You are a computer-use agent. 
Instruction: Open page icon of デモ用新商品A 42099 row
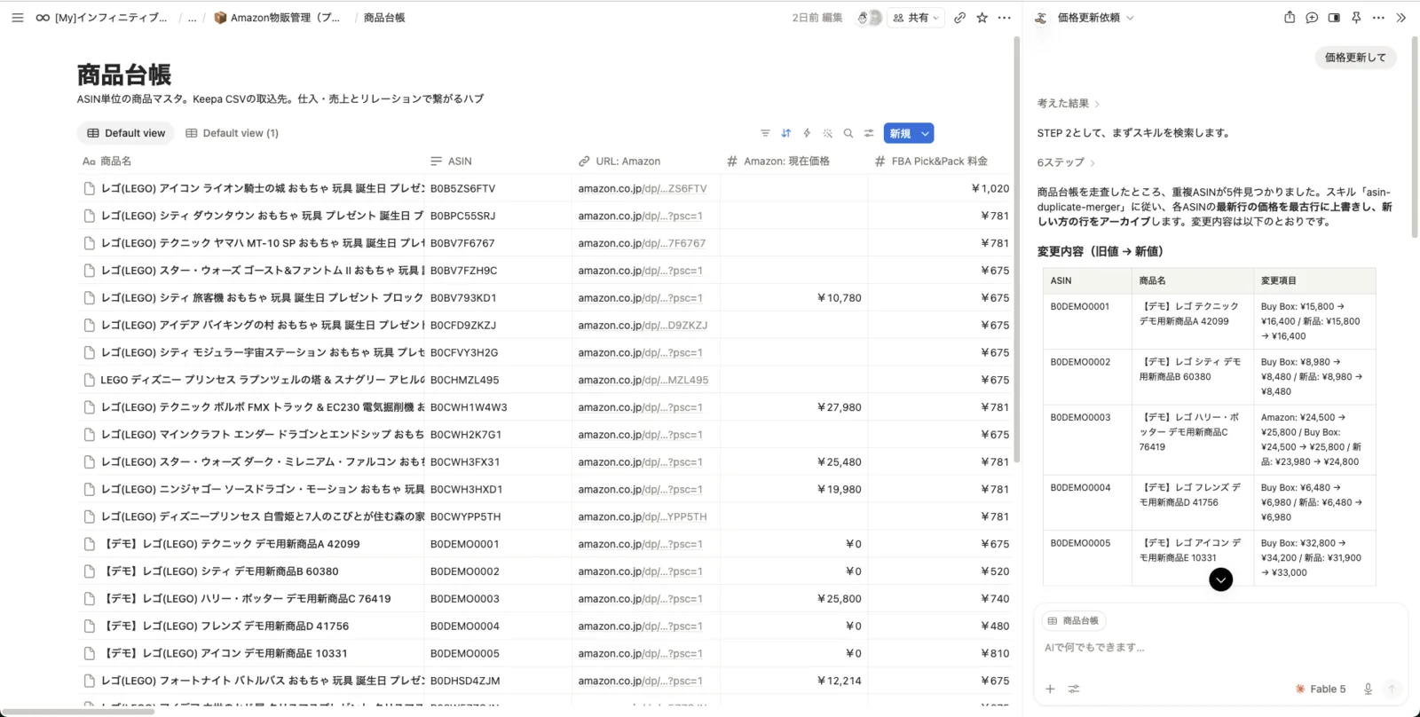tap(89, 544)
